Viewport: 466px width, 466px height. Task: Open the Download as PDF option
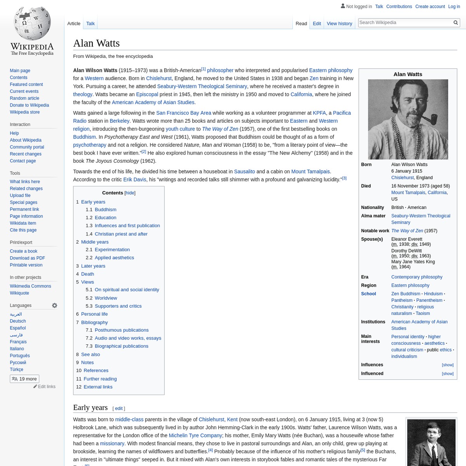click(x=27, y=258)
